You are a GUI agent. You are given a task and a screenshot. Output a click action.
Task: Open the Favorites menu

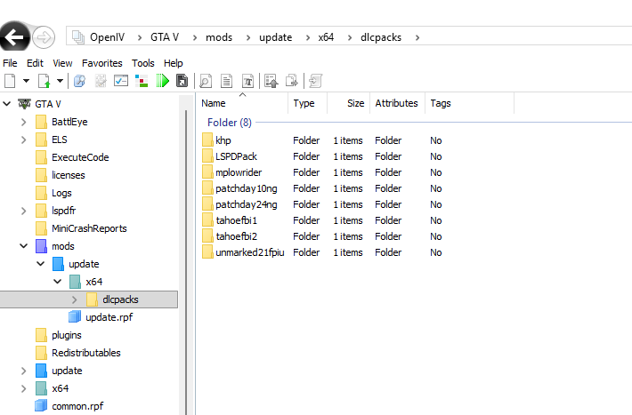(x=102, y=63)
